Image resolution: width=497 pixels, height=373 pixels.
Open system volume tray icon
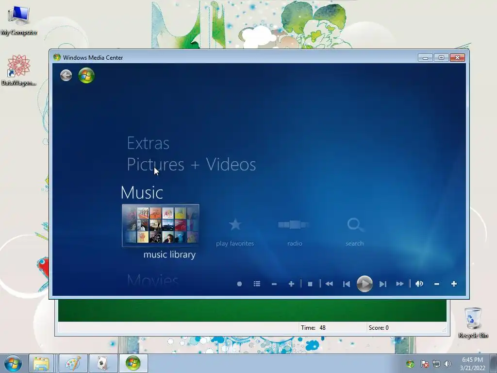coord(447,364)
